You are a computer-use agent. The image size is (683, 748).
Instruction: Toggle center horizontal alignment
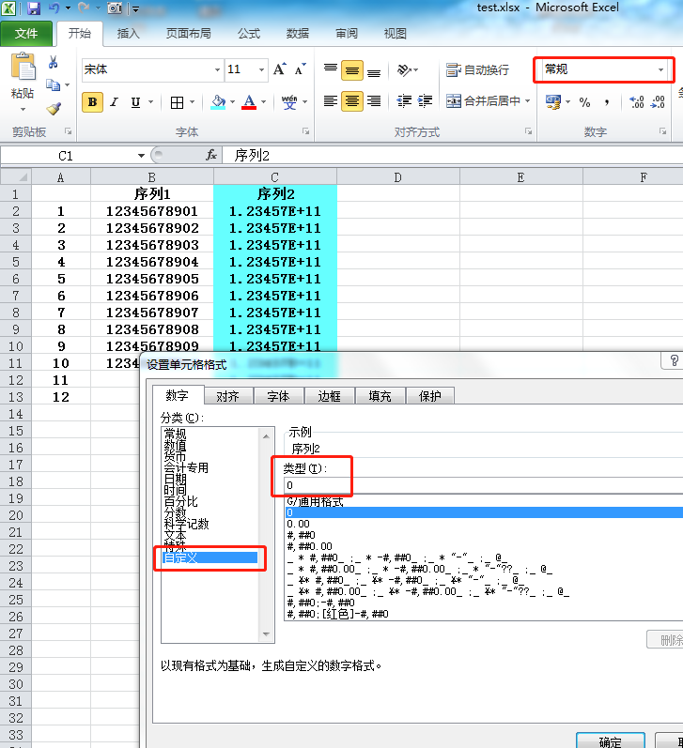(x=352, y=101)
